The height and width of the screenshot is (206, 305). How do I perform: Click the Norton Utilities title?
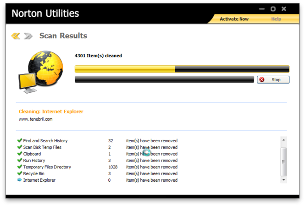click(x=45, y=13)
